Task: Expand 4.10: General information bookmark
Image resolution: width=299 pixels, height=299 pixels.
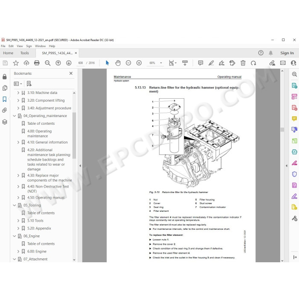Action: [x=18, y=142]
